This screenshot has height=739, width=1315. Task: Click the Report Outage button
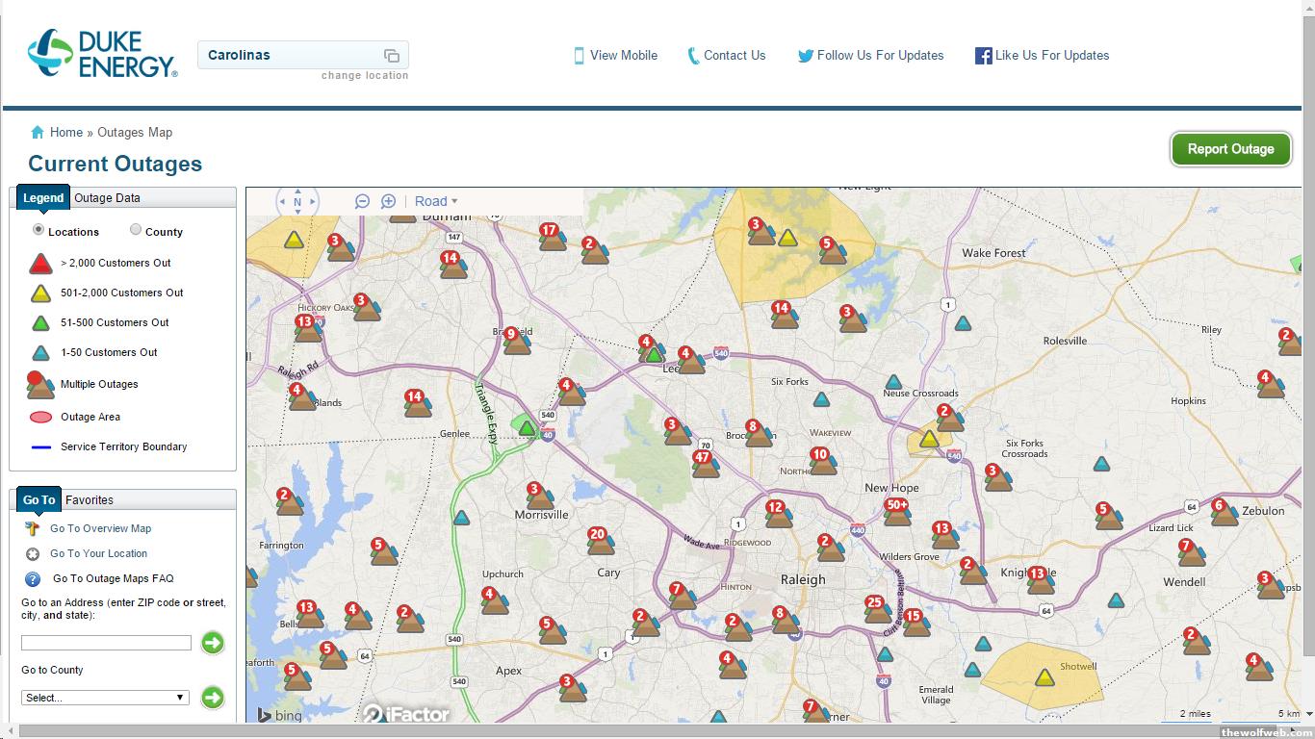coord(1230,149)
